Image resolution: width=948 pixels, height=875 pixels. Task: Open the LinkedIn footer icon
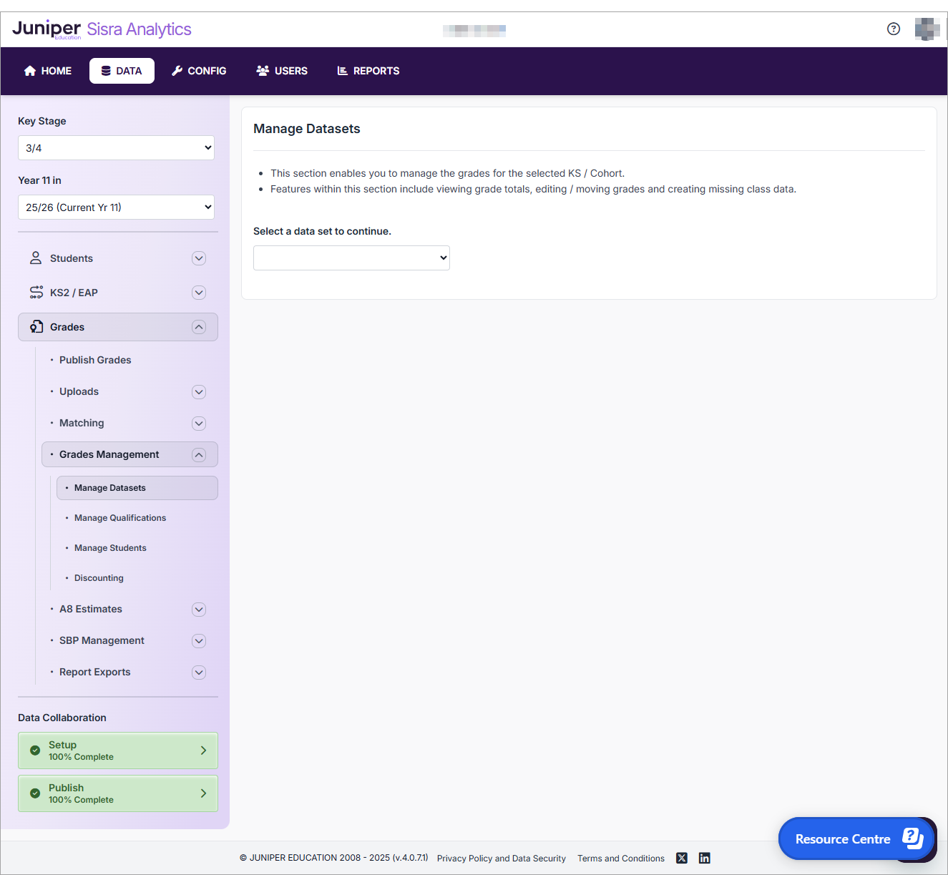click(x=705, y=858)
